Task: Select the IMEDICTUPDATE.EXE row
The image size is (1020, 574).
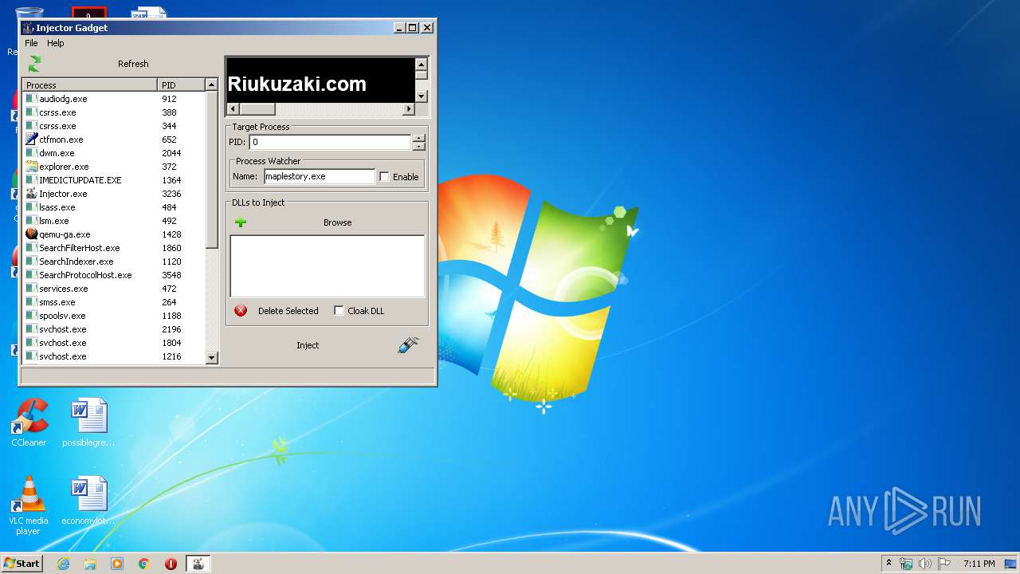Action: click(x=115, y=180)
